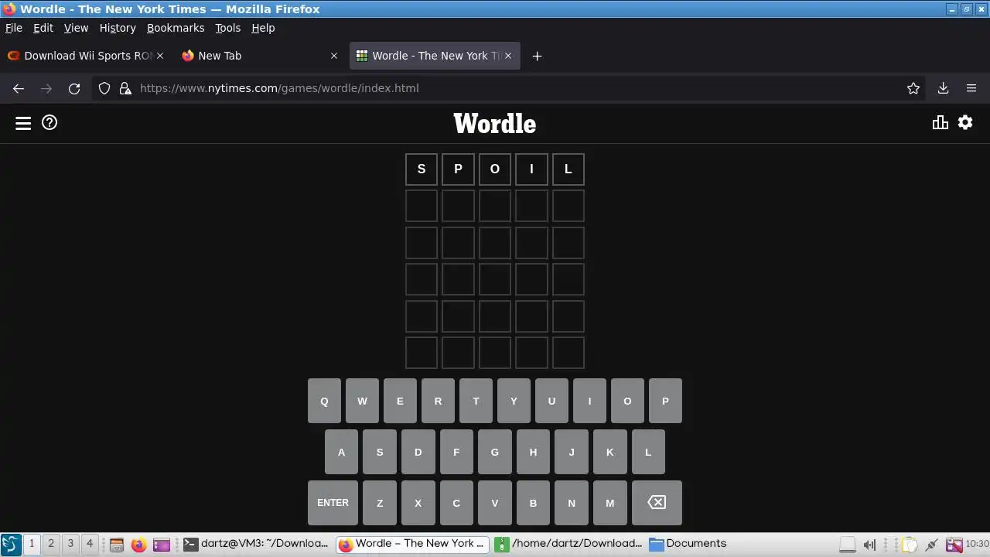Go back with the browser back arrow
The image size is (990, 557).
pyautogui.click(x=19, y=88)
